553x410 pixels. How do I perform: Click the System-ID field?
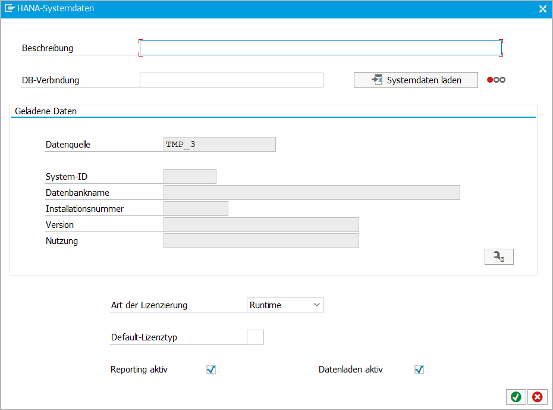pos(190,176)
